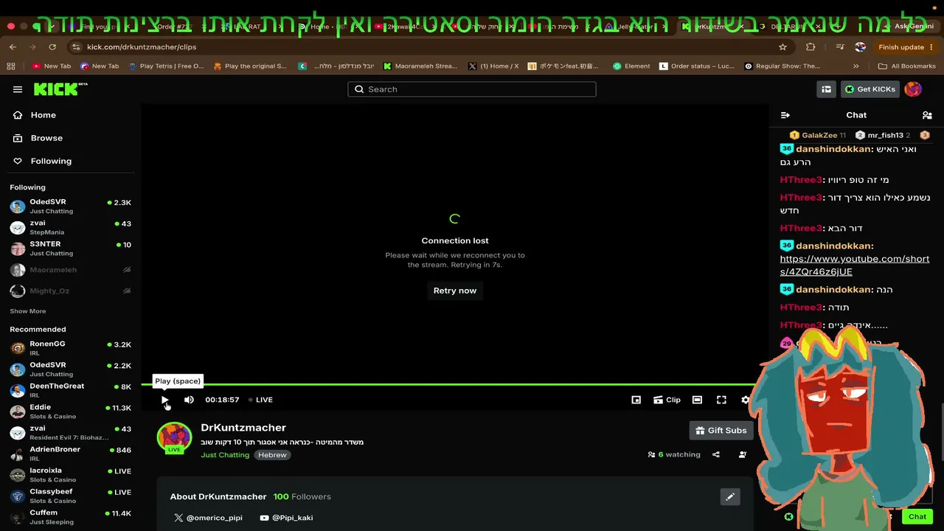Viewport: 944px width, 531px height.
Task: Open the Chrome apps grid in bookmarks bar
Action: click(11, 66)
